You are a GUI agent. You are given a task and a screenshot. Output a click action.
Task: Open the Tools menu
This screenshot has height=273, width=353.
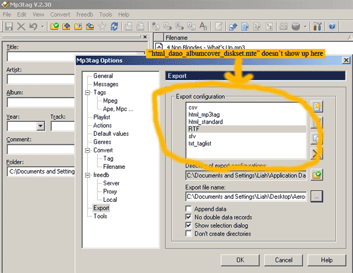click(x=105, y=14)
